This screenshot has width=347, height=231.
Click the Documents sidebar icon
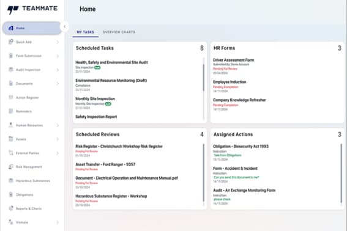[x=10, y=83]
